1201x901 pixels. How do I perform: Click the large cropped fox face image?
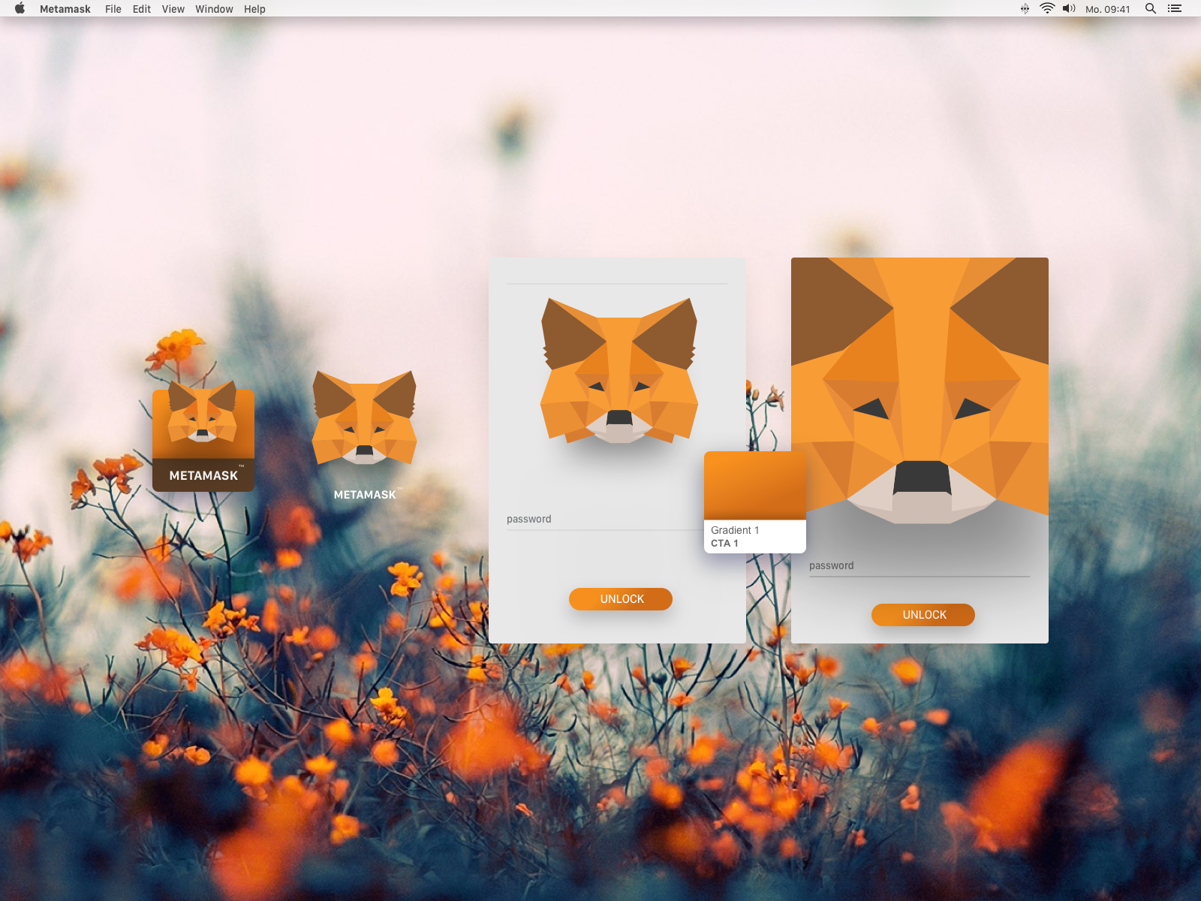click(920, 390)
